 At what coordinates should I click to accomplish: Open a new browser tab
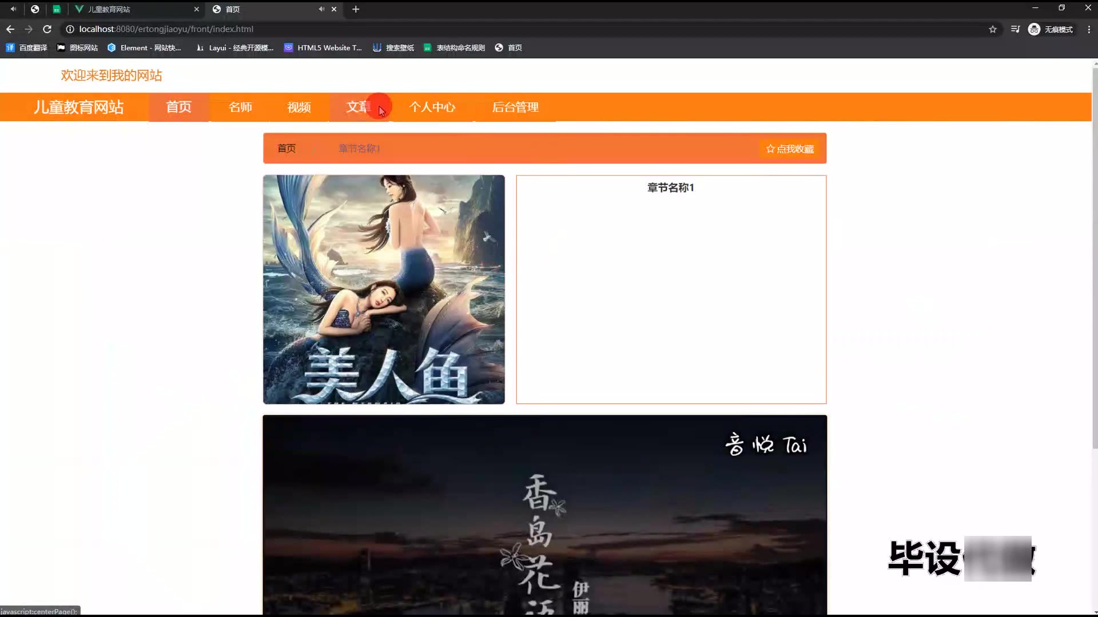tap(356, 9)
